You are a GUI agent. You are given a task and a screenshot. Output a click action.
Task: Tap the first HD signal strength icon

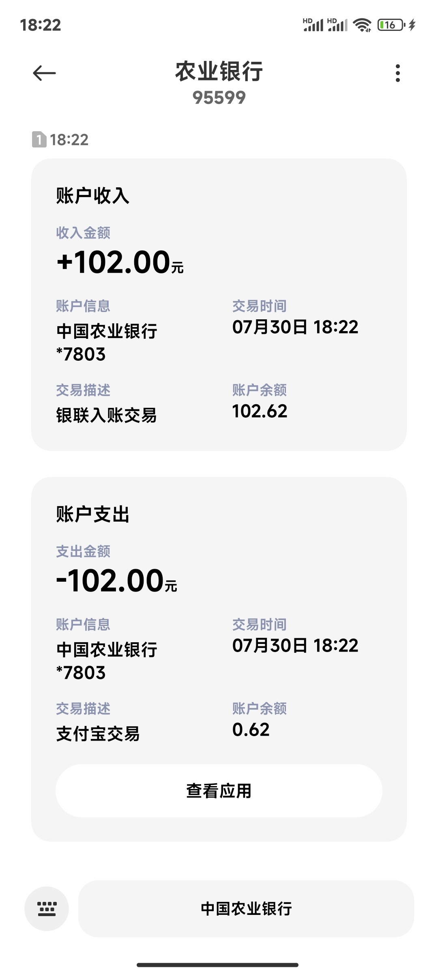click(313, 25)
